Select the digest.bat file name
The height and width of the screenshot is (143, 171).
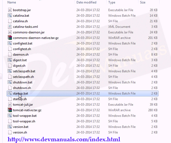(x=20, y=60)
